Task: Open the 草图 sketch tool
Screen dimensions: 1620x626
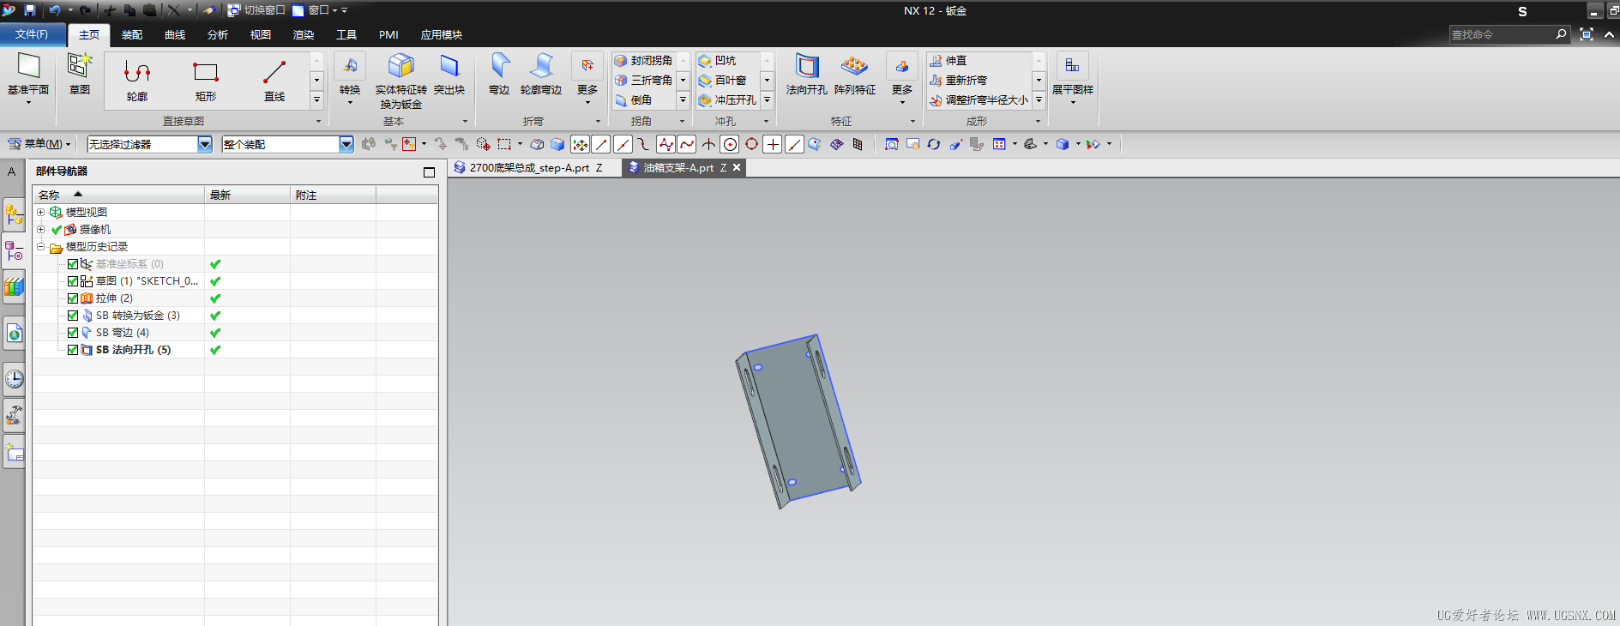Action: click(80, 74)
